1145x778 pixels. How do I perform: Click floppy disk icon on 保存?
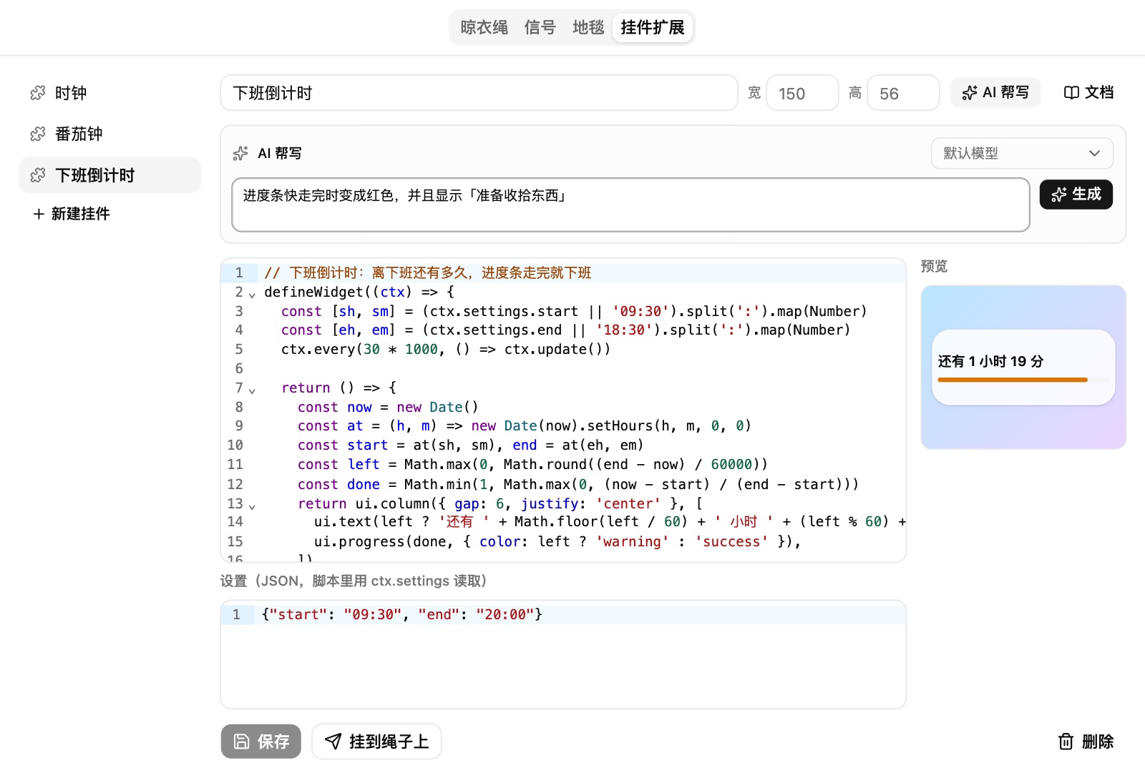point(242,742)
